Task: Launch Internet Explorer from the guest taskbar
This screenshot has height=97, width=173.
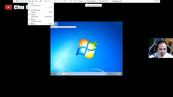Action: tap(58, 74)
